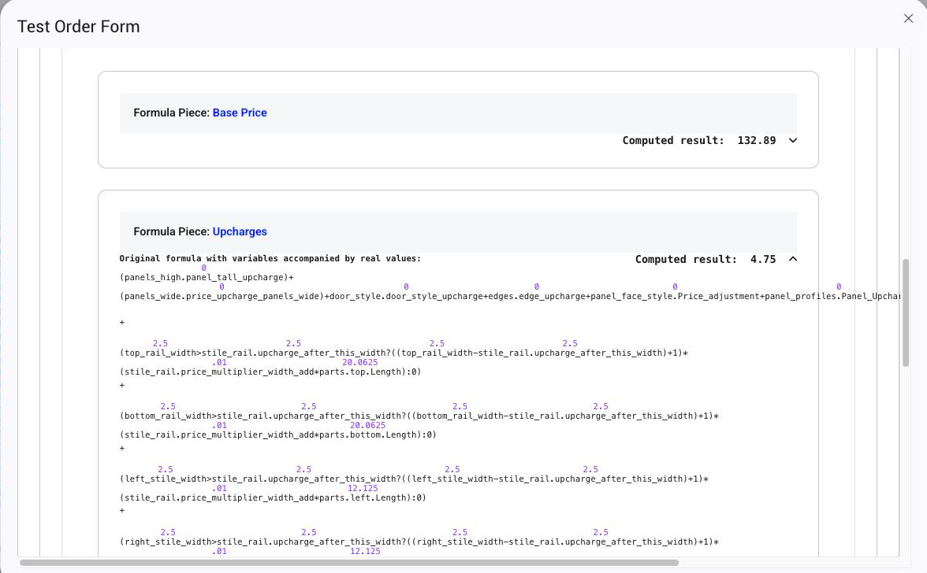Open the Base Price formula piece link
The width and height of the screenshot is (927, 573).
[240, 113]
